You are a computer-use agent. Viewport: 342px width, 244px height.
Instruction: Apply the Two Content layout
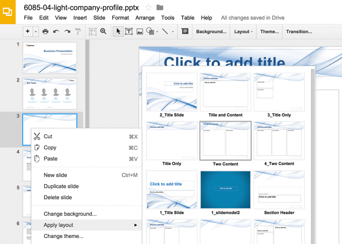click(x=225, y=140)
